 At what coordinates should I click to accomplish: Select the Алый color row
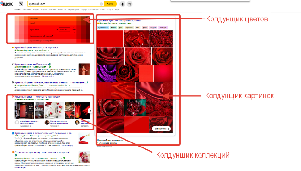[x=52, y=23]
